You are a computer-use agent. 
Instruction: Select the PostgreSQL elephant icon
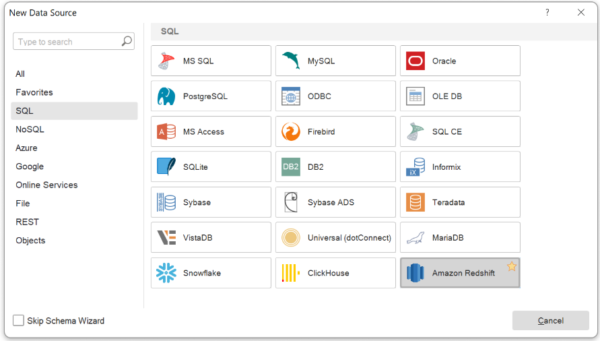point(166,96)
